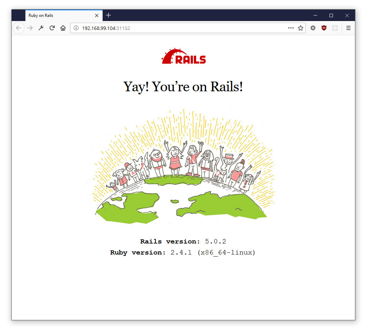The image size is (366, 332).
Task: Click the 'Yay! You're on Rails!' heading
Action: [183, 87]
